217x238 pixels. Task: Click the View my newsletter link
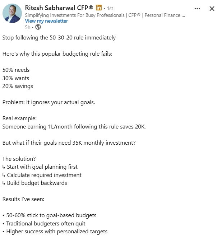tap(46, 21)
